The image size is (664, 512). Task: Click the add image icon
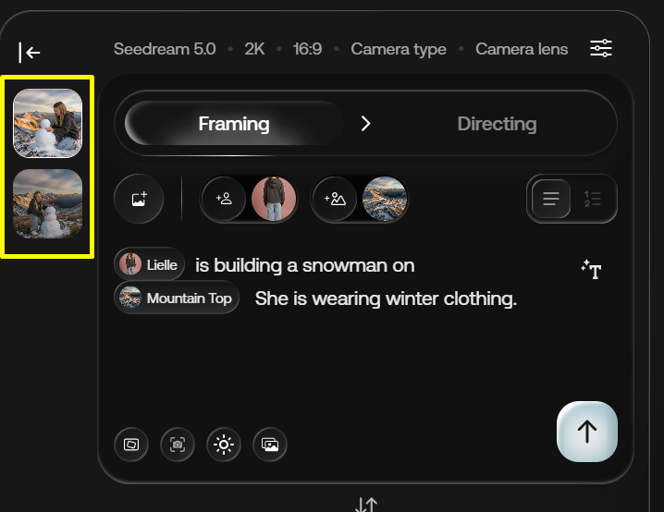[139, 199]
